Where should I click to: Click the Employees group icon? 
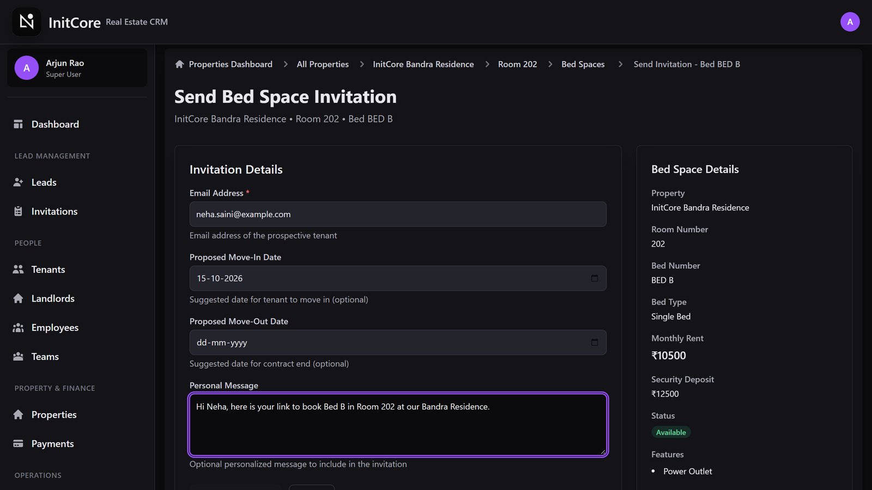[x=18, y=328]
